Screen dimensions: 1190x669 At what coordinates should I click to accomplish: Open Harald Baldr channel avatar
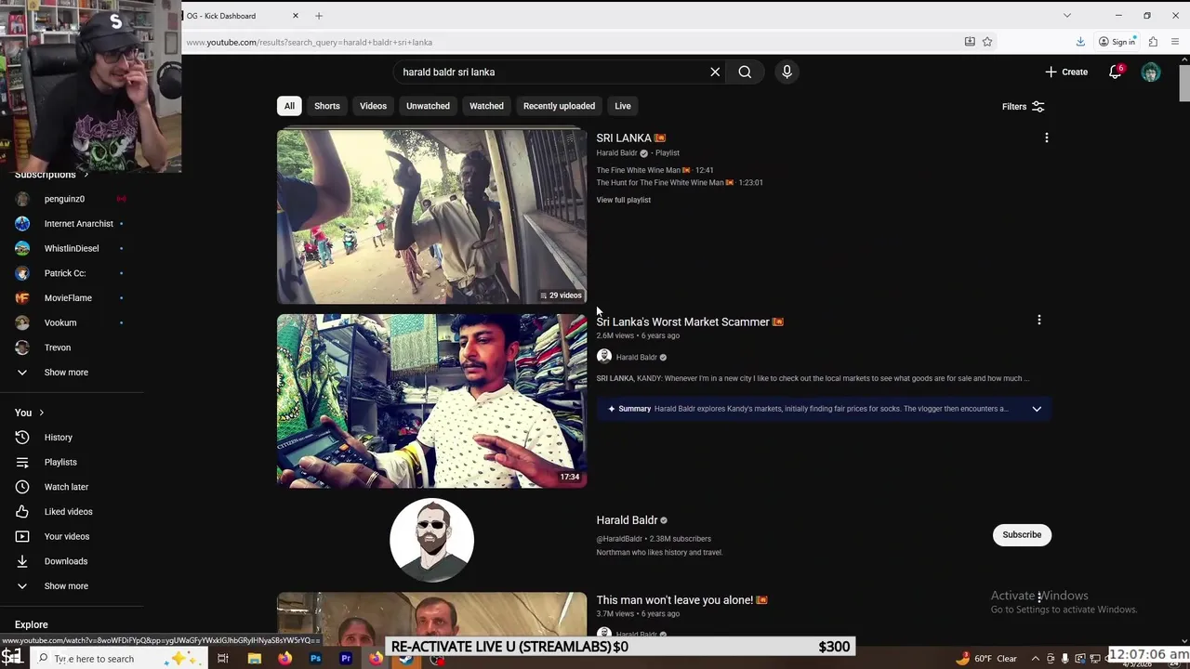pyautogui.click(x=431, y=540)
